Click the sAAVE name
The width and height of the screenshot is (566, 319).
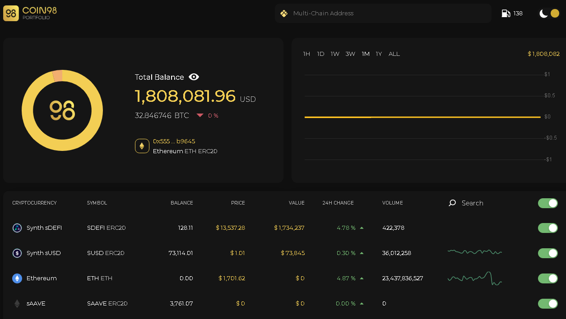(x=36, y=304)
